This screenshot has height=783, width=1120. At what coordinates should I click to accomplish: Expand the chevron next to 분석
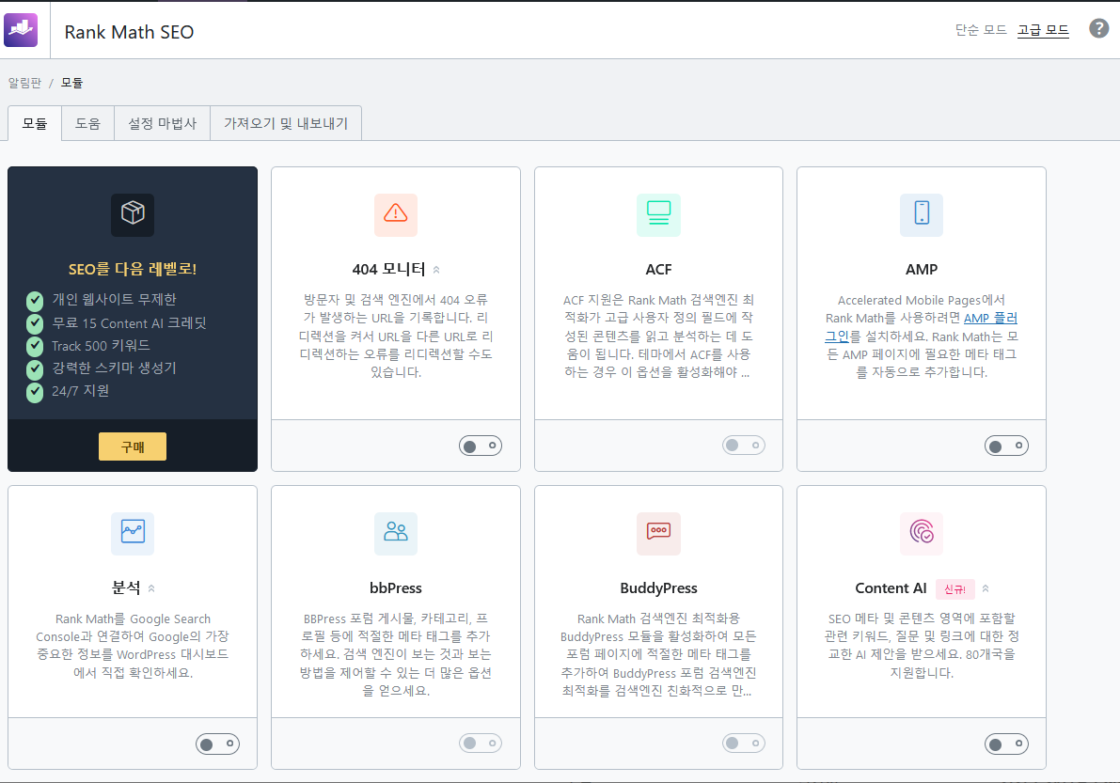151,588
